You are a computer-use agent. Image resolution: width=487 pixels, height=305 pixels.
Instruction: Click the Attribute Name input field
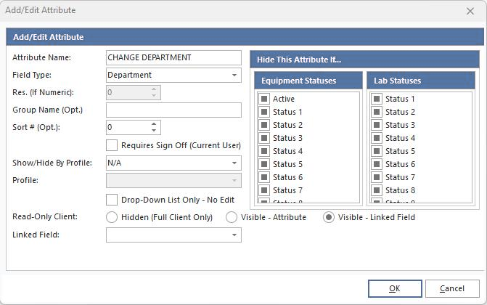173,58
